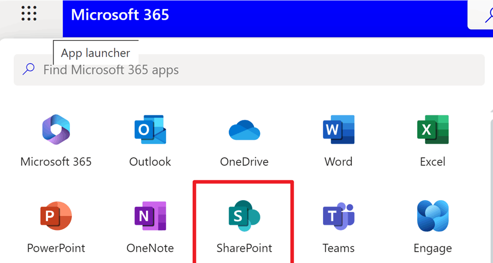
Task: Click the "OneNote" label text
Action: click(x=150, y=248)
